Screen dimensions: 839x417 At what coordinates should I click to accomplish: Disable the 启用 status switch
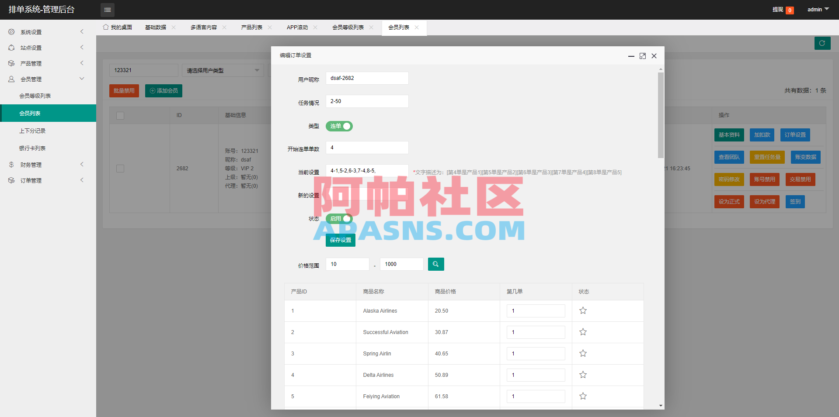pyautogui.click(x=339, y=219)
